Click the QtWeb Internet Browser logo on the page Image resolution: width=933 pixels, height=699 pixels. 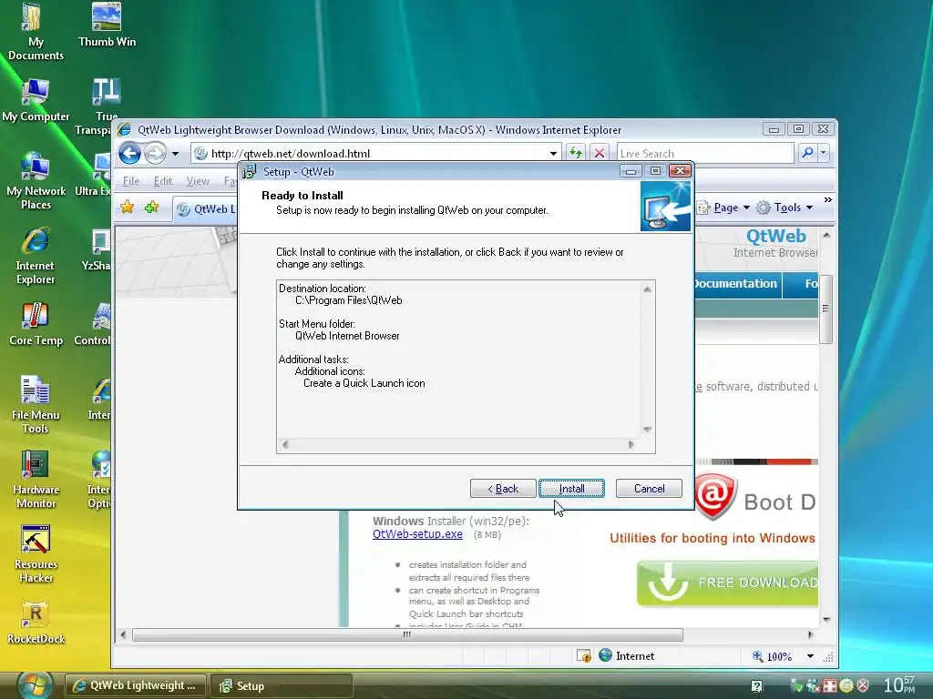pos(775,244)
